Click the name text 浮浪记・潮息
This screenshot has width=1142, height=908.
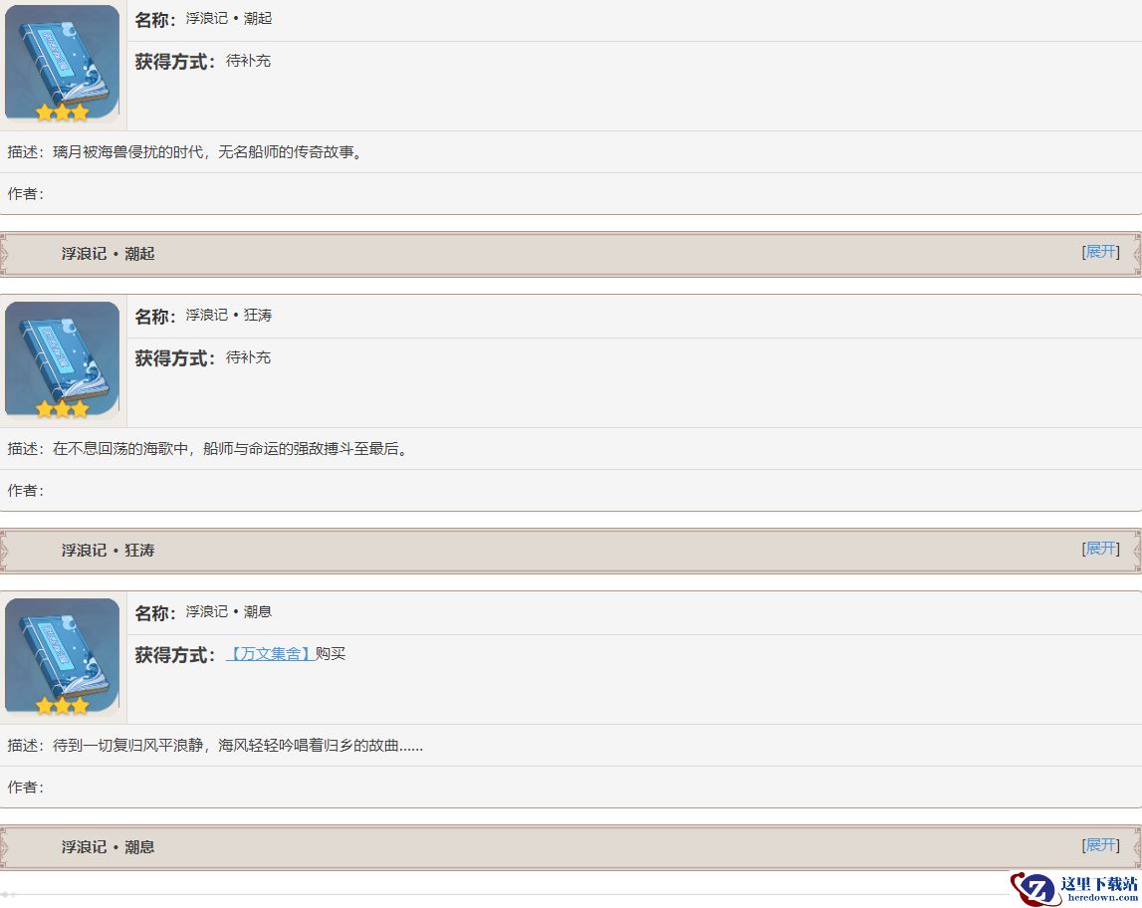229,611
